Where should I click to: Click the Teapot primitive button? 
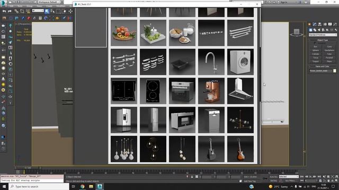[x=316, y=61]
